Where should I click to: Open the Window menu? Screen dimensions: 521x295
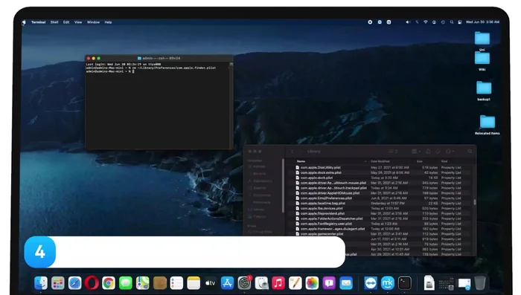coord(93,22)
